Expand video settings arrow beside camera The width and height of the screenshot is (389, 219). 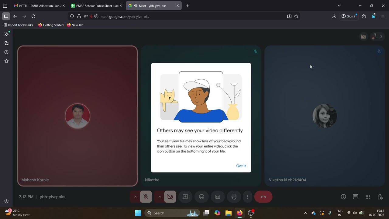pyautogui.click(x=160, y=197)
